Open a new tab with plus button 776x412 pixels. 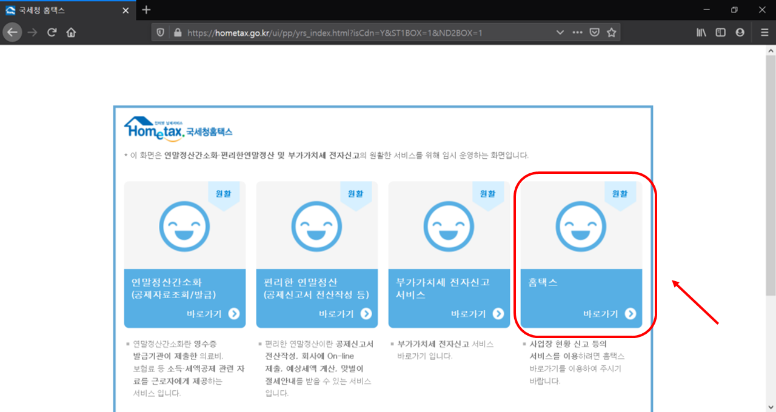coord(146,10)
